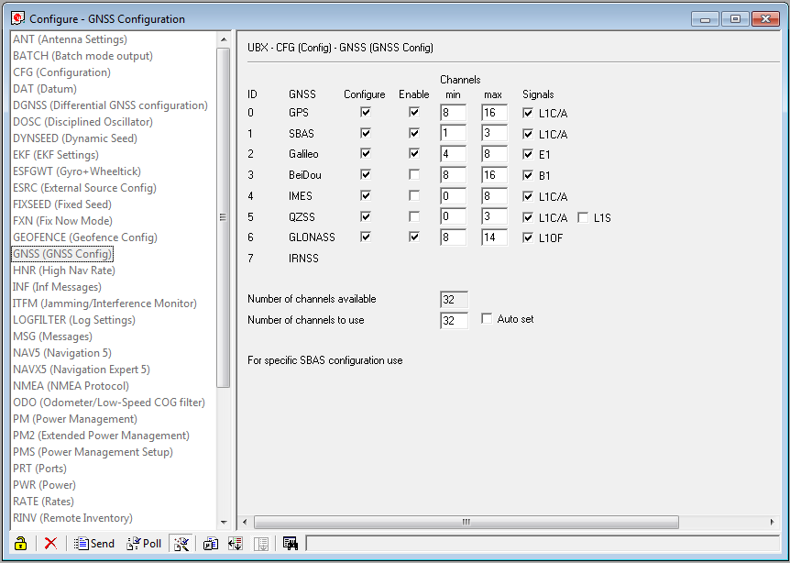Click the red X clear icon
The height and width of the screenshot is (563, 790).
coord(50,543)
